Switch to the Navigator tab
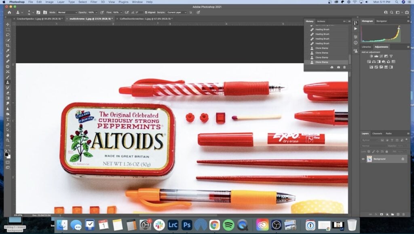The width and height of the screenshot is (414, 234). 382,21
